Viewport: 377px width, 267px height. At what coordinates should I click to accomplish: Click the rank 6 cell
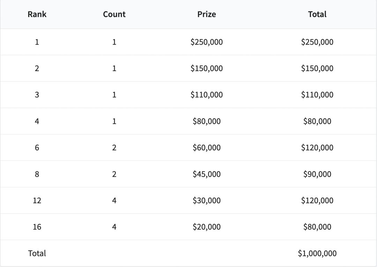point(37,148)
